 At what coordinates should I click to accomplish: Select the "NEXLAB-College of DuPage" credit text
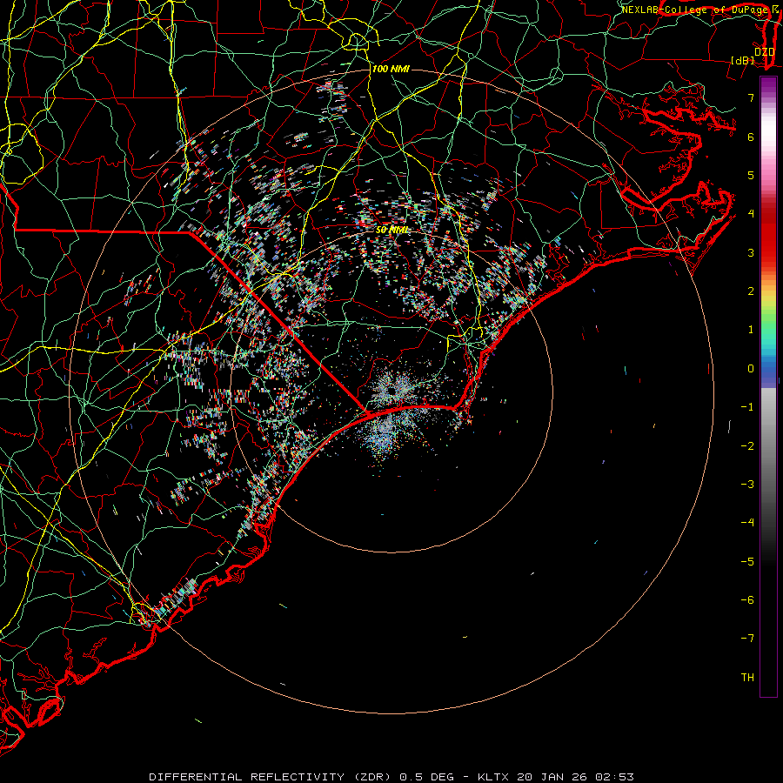coord(694,10)
